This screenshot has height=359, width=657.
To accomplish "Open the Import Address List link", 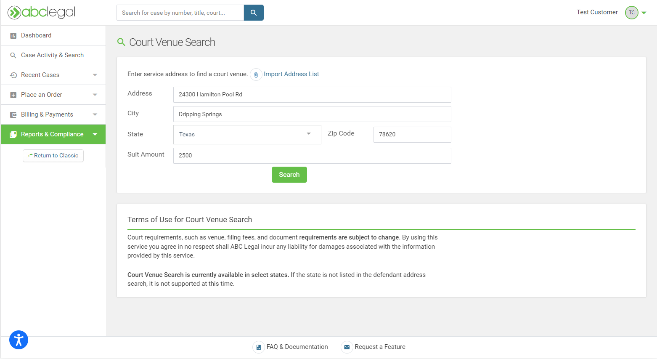I will click(291, 74).
